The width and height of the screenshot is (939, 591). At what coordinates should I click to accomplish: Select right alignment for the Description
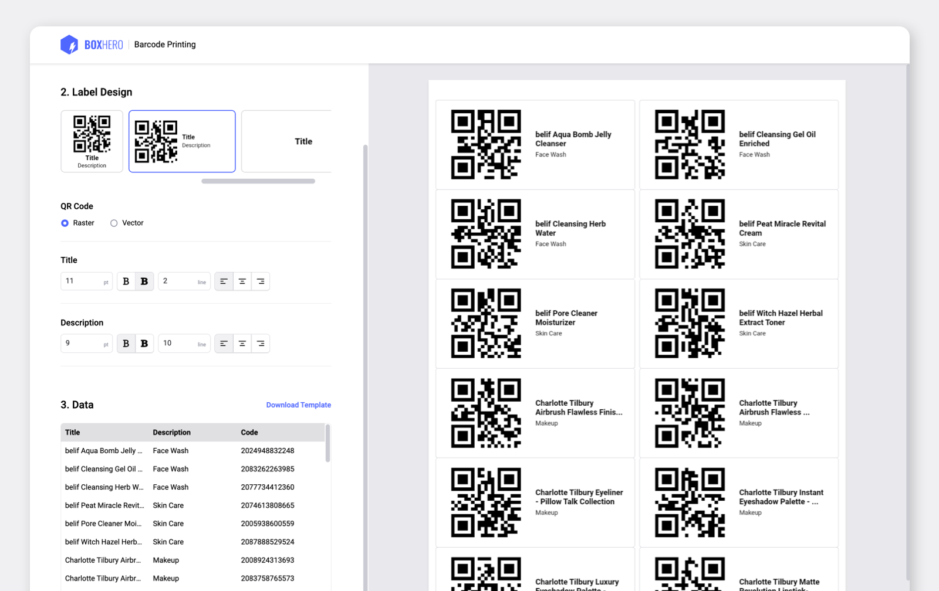coord(261,343)
